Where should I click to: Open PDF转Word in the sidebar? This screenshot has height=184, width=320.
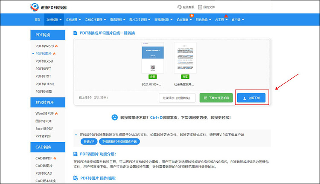pos(44,46)
